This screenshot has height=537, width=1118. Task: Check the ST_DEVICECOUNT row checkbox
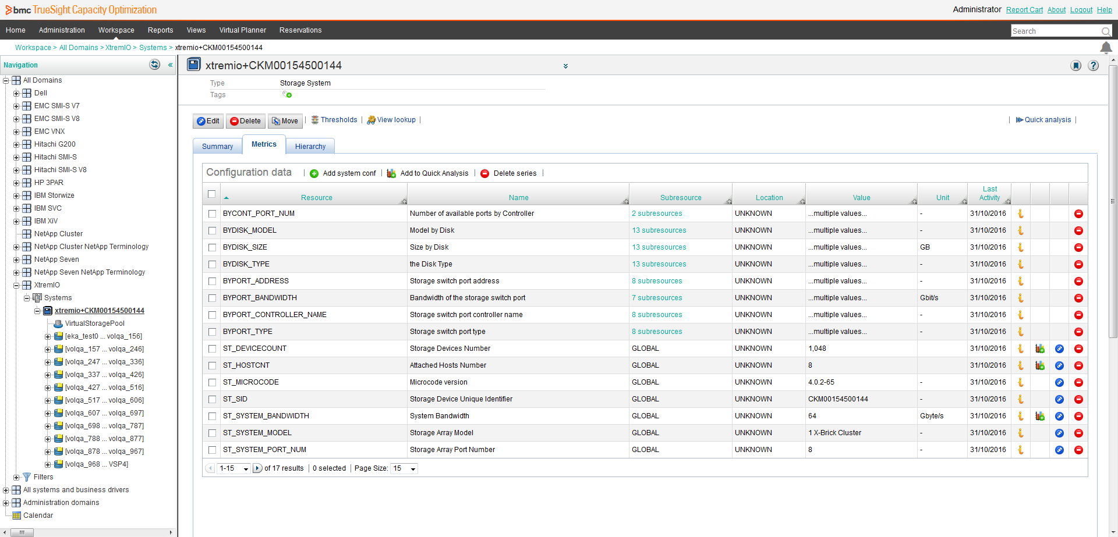pyautogui.click(x=213, y=349)
